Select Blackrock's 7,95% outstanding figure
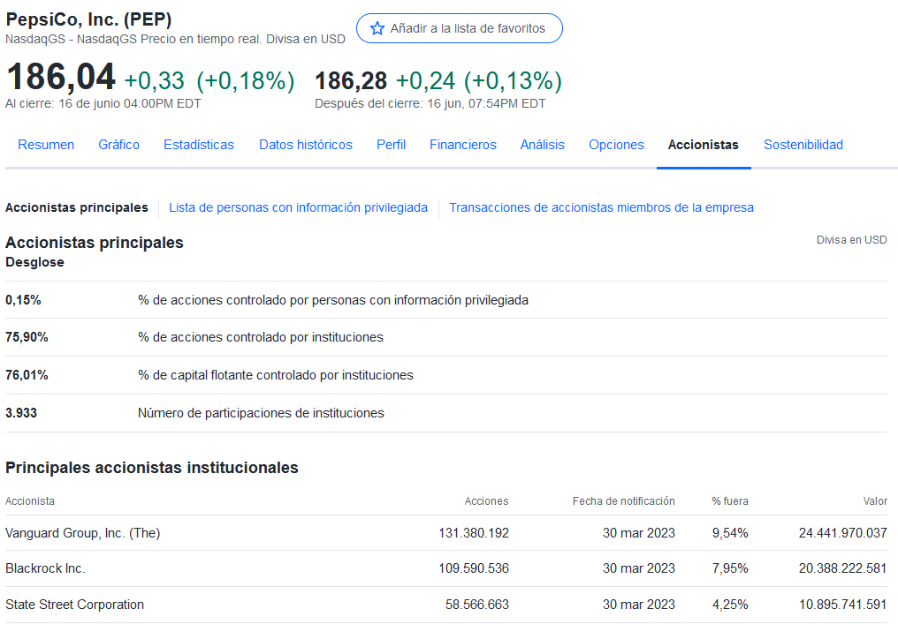The width and height of the screenshot is (898, 624). click(730, 568)
